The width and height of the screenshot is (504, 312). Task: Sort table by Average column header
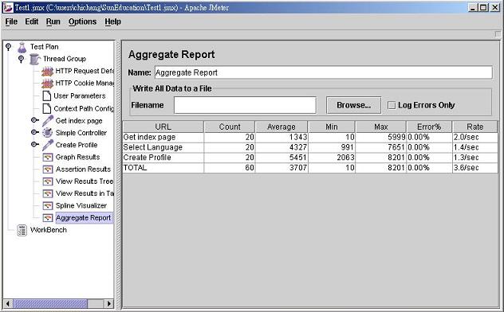click(282, 127)
